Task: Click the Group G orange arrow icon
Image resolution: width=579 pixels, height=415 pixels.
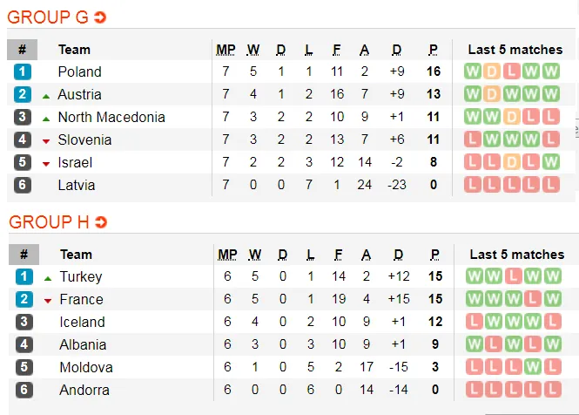Action: coord(100,17)
